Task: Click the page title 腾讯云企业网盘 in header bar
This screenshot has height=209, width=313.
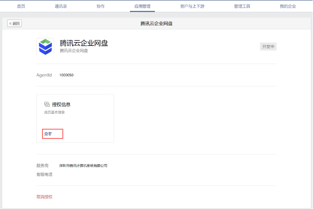Action: click(156, 24)
